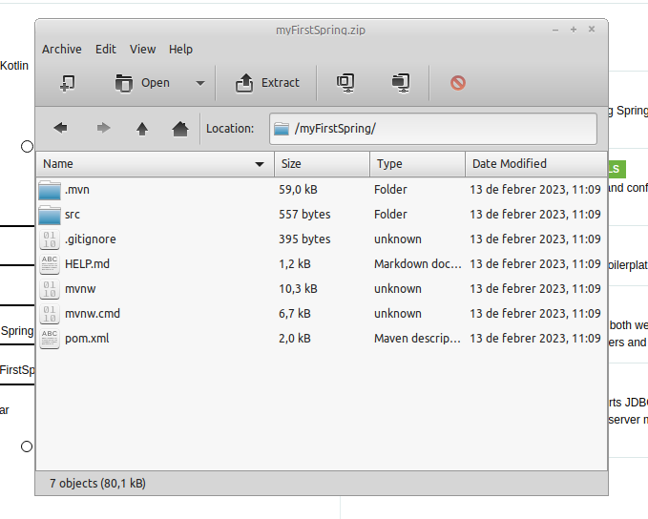Screen dimensions: 648x519
Task: Click the 59,0 kB size cell
Action: click(x=298, y=190)
